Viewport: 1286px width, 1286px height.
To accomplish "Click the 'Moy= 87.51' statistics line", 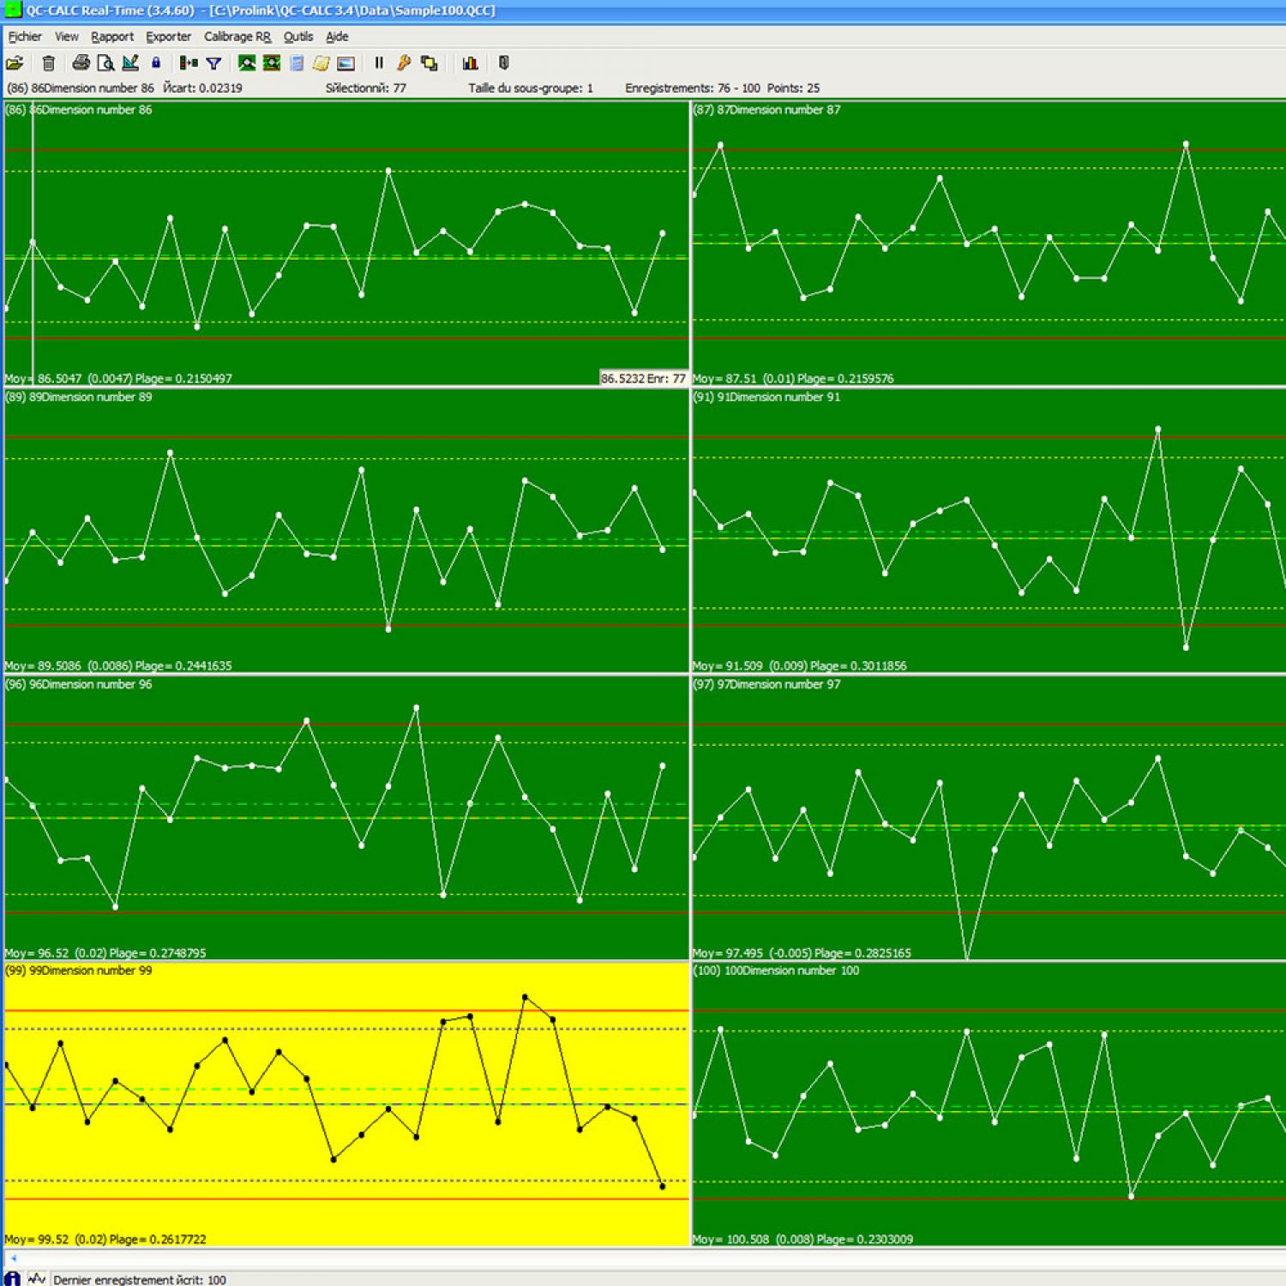I will (793, 378).
